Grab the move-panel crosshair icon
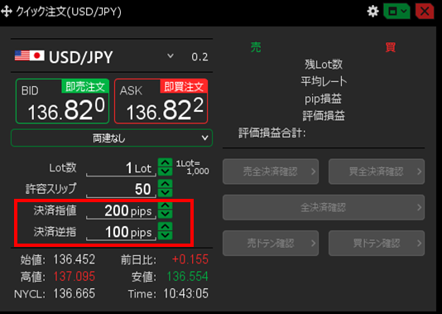 point(7,12)
